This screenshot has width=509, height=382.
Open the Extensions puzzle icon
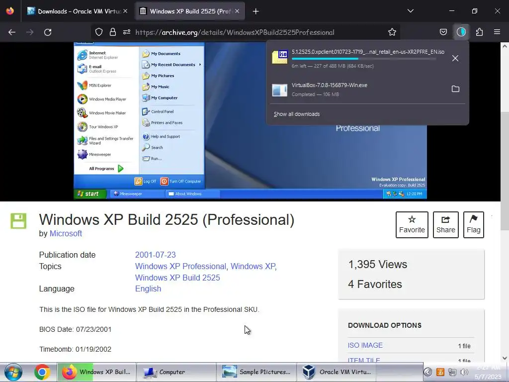click(x=479, y=32)
